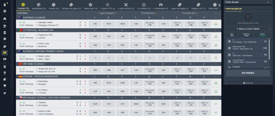The image size is (275, 116).
Task: Bet on Adelaide United win at 1.03
Action: pyautogui.click(x=95, y=24)
